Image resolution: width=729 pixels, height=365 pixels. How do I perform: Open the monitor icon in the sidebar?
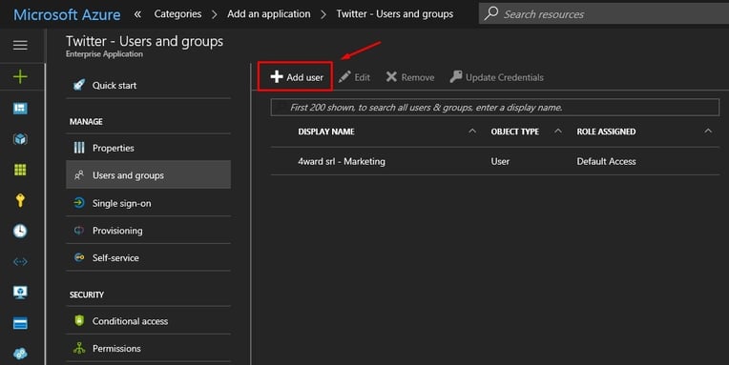point(20,292)
